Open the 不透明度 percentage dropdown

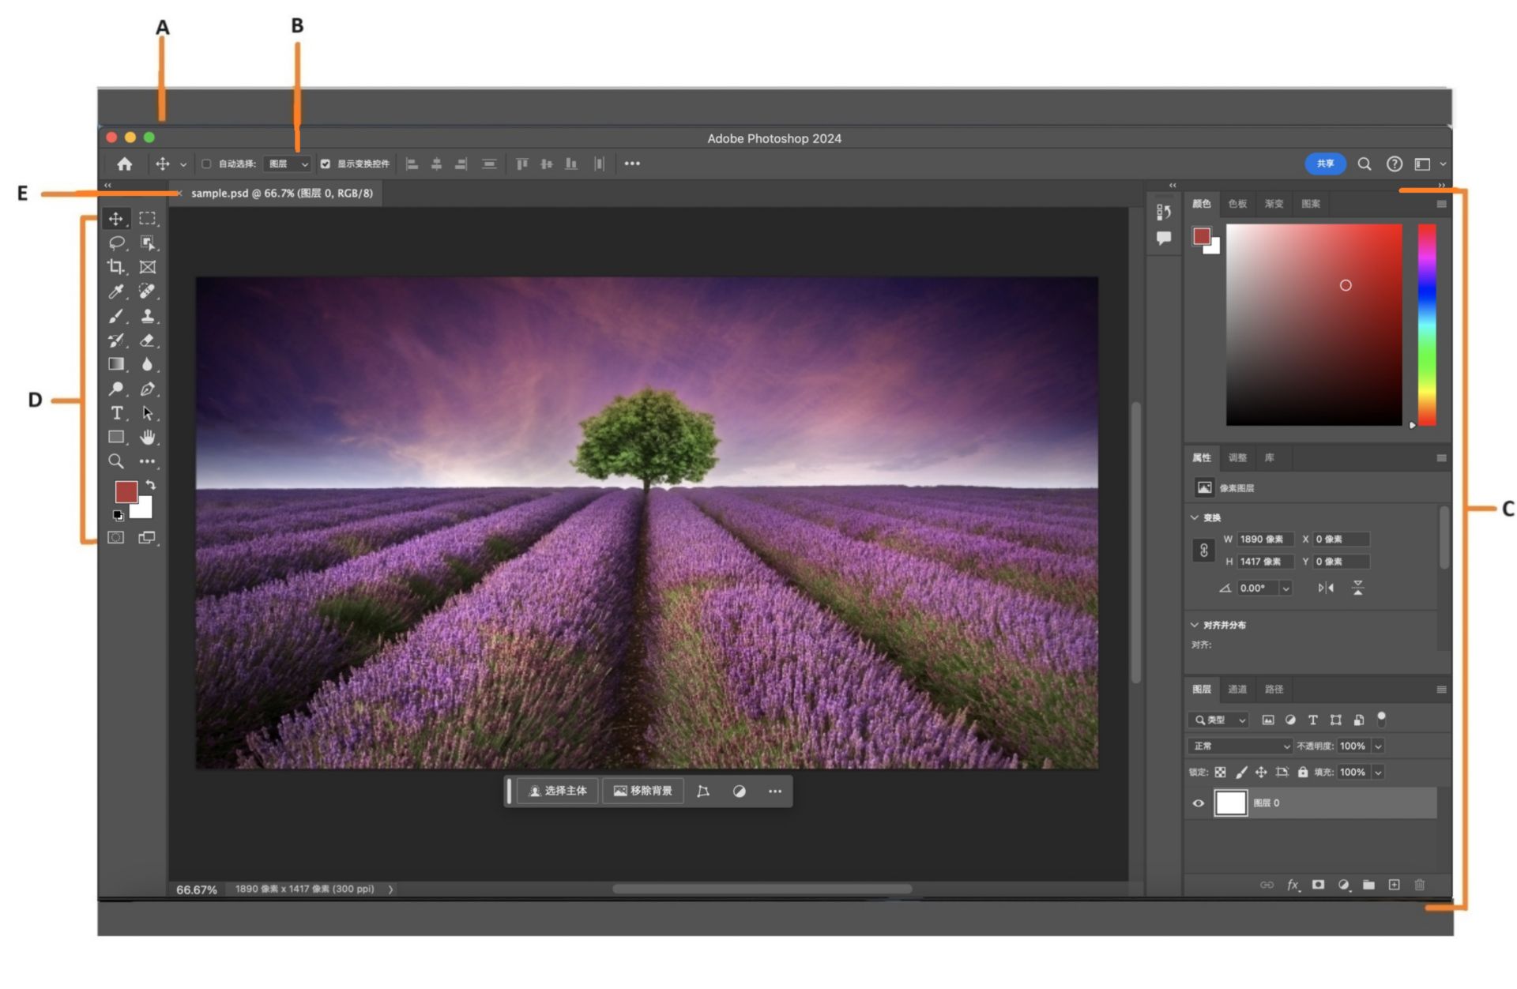pos(1379,745)
